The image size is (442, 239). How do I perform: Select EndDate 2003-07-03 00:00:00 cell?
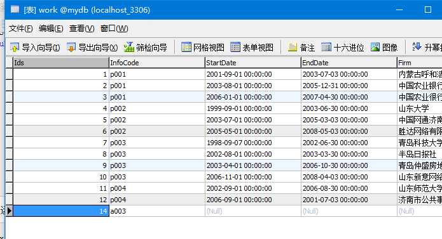click(x=349, y=74)
